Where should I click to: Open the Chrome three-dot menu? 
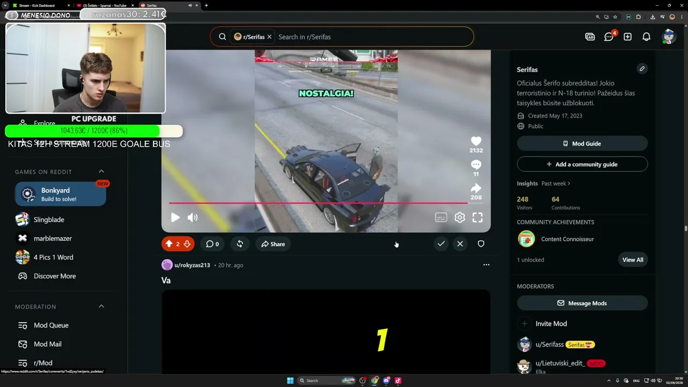pyautogui.click(x=681, y=17)
